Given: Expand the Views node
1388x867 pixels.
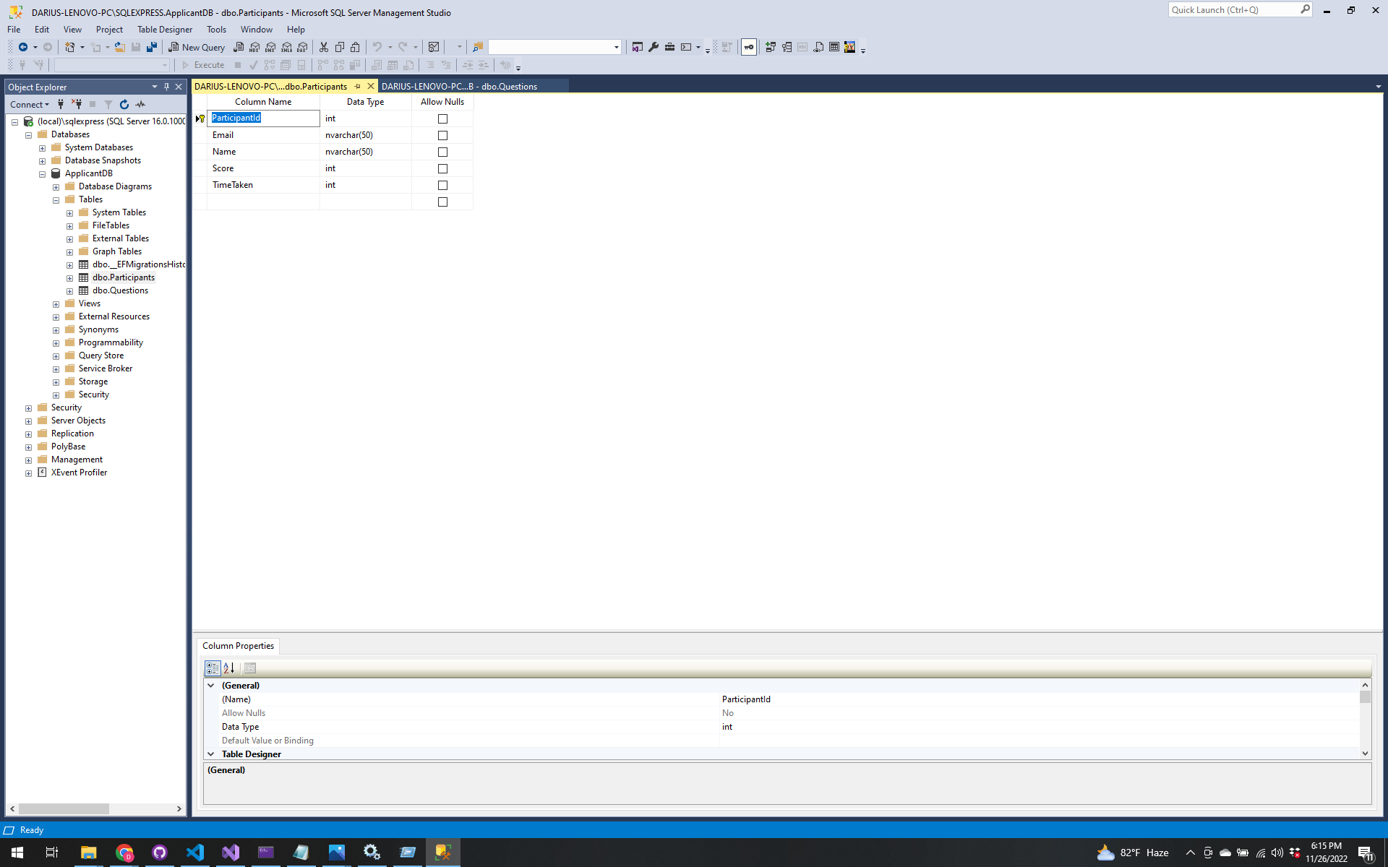Looking at the screenshot, I should click(56, 303).
